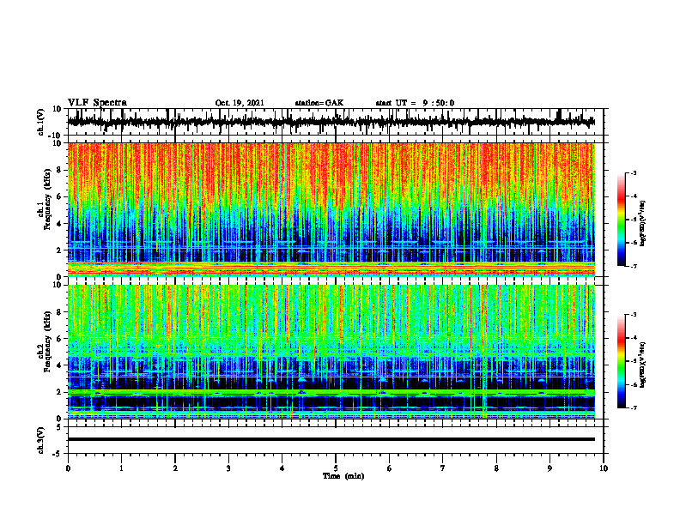Click the "8" kHz tick on ch.2 frequency axis
The width and height of the screenshot is (680, 525).
pos(59,312)
